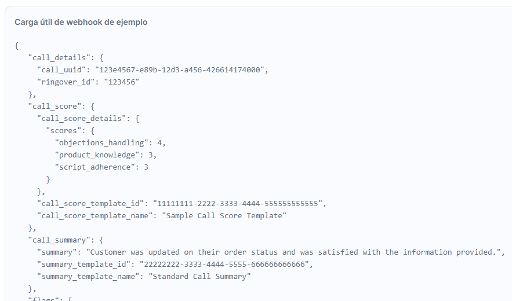Screen dimensions: 512x301
Task: Click the call_uuid value string
Action: 179,70
